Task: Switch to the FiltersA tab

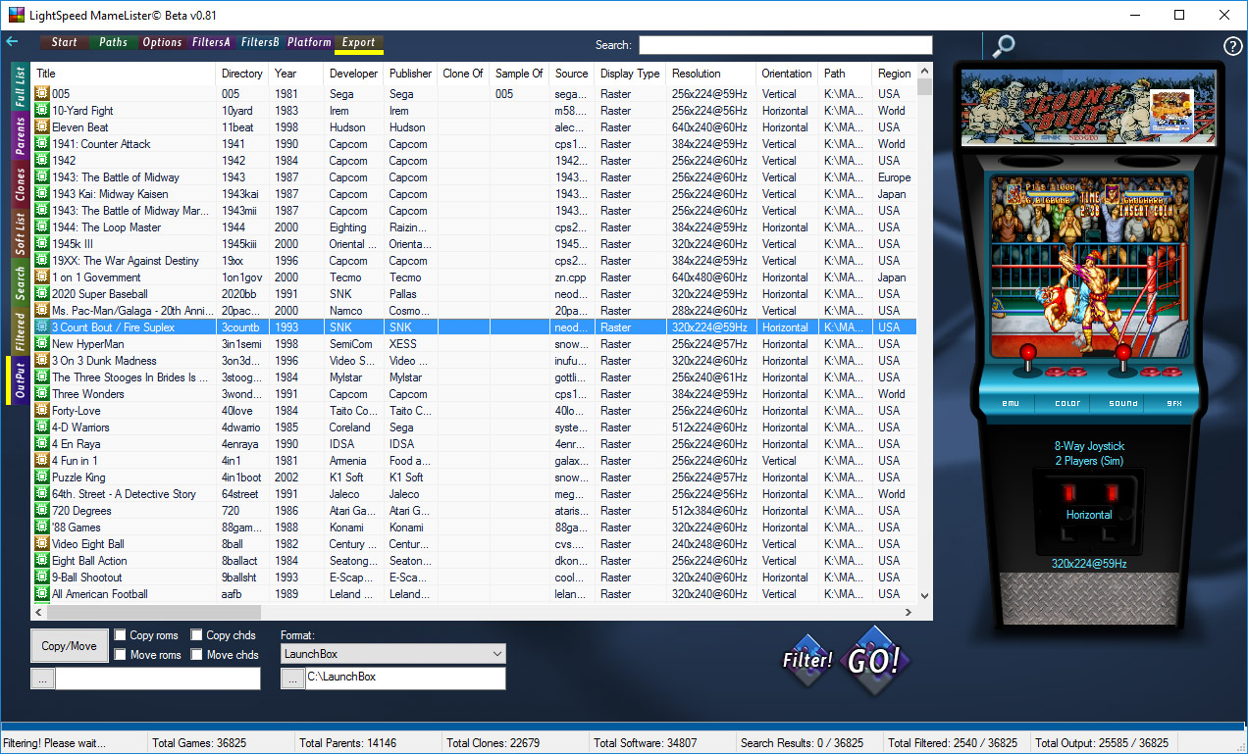Action: coord(211,42)
